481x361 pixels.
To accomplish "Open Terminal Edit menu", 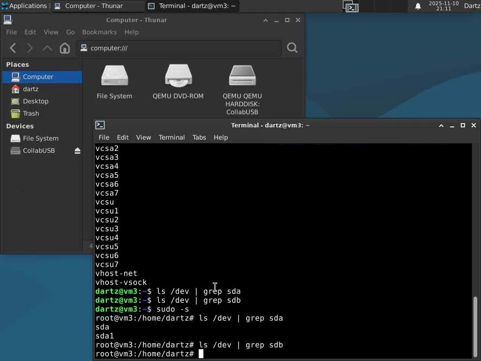I will (x=123, y=137).
